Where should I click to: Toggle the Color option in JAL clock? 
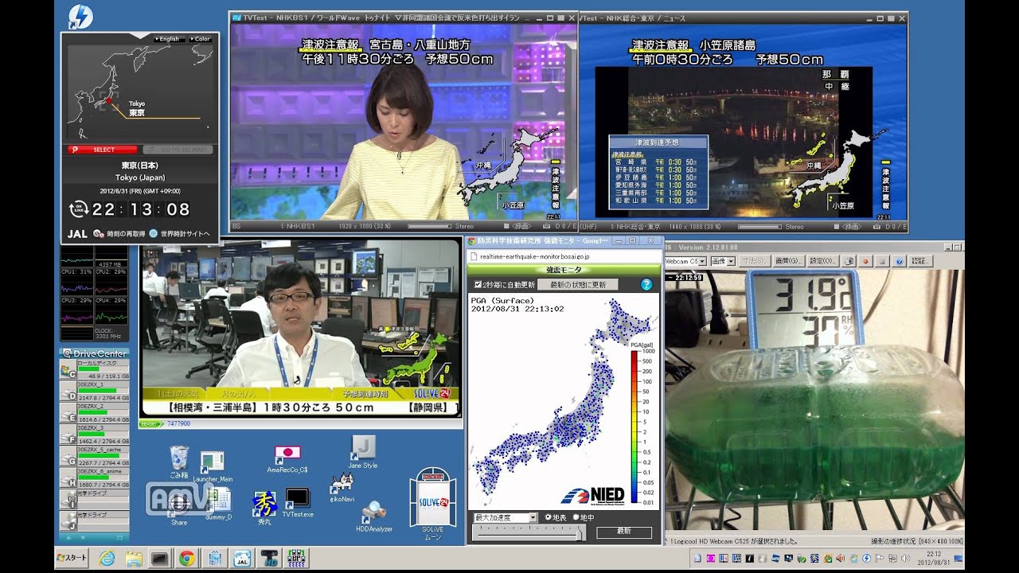200,39
